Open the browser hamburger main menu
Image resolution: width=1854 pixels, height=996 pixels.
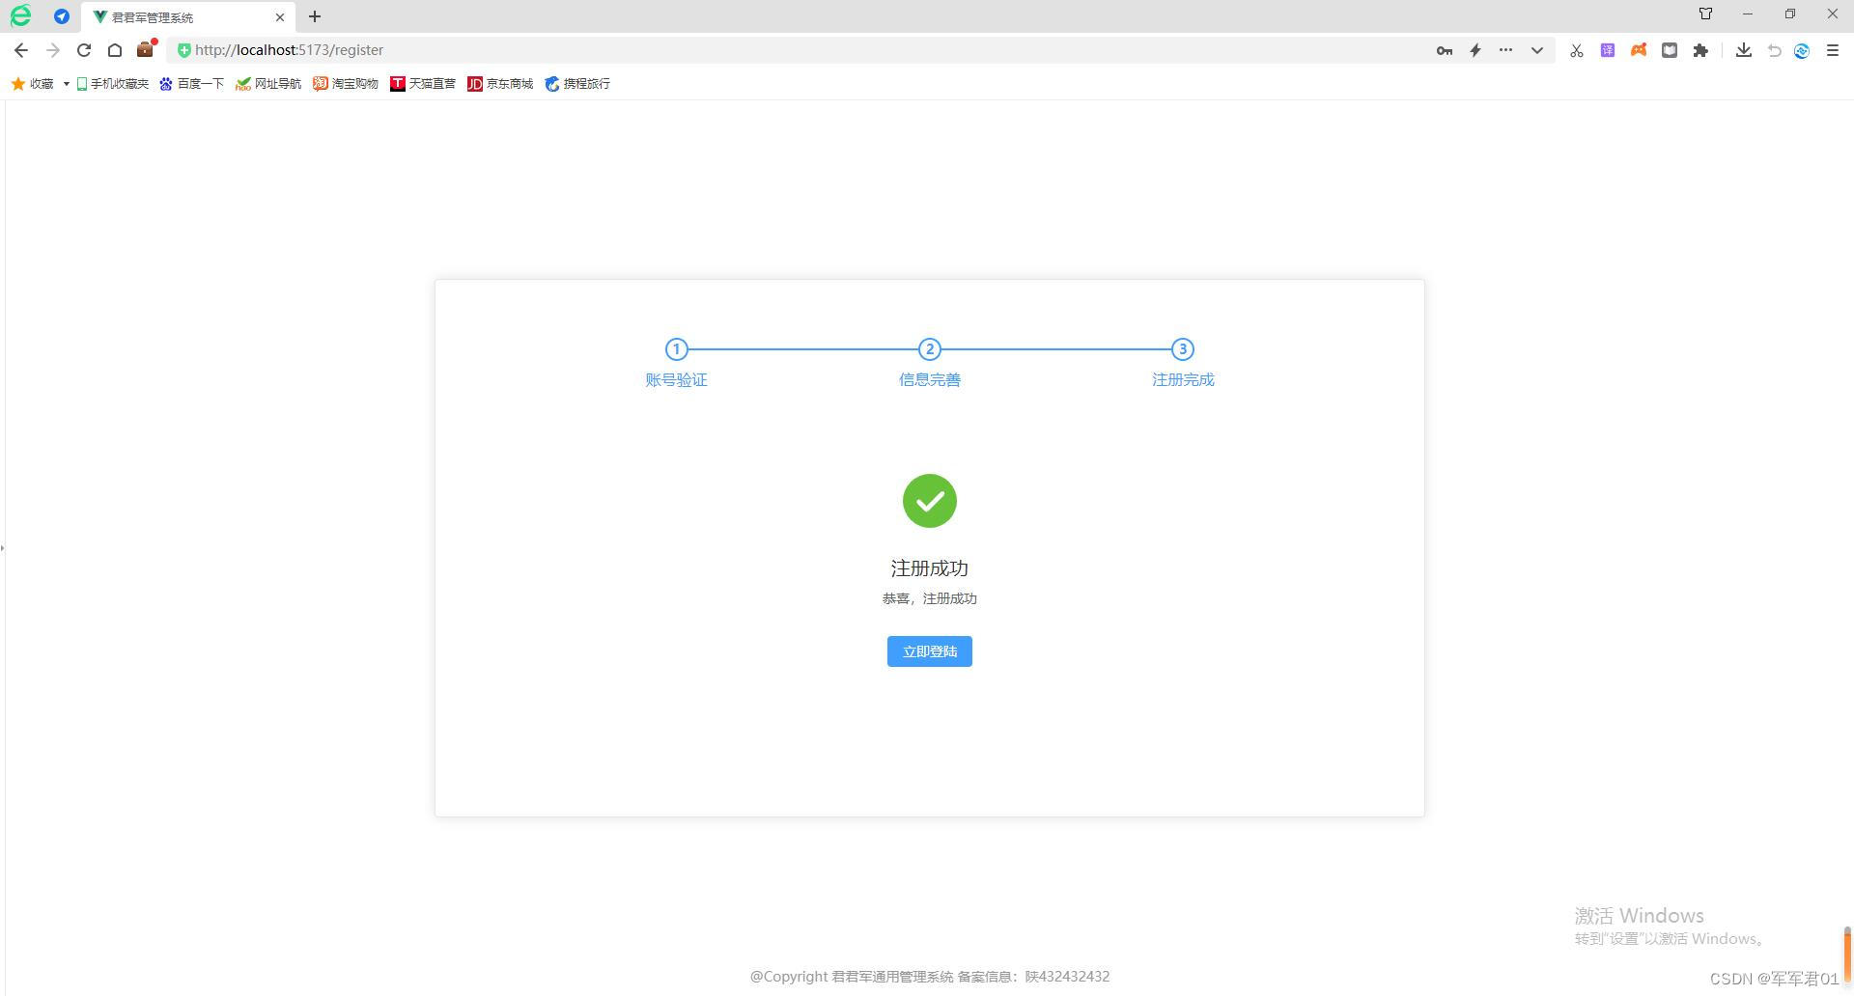pyautogui.click(x=1833, y=50)
